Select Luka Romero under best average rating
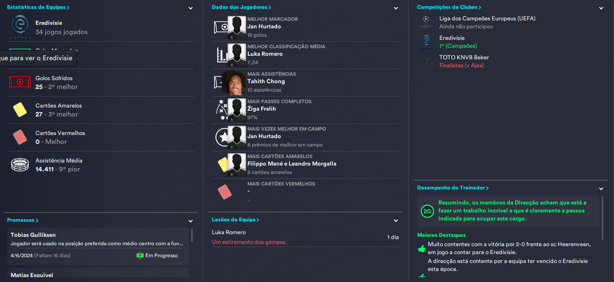Viewport: 614px width, 282px height. coord(265,54)
